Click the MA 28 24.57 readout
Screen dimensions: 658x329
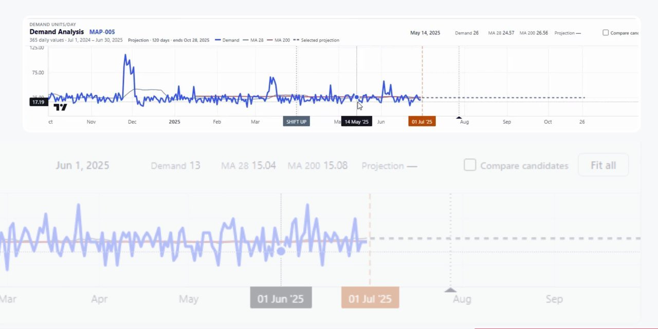point(501,33)
